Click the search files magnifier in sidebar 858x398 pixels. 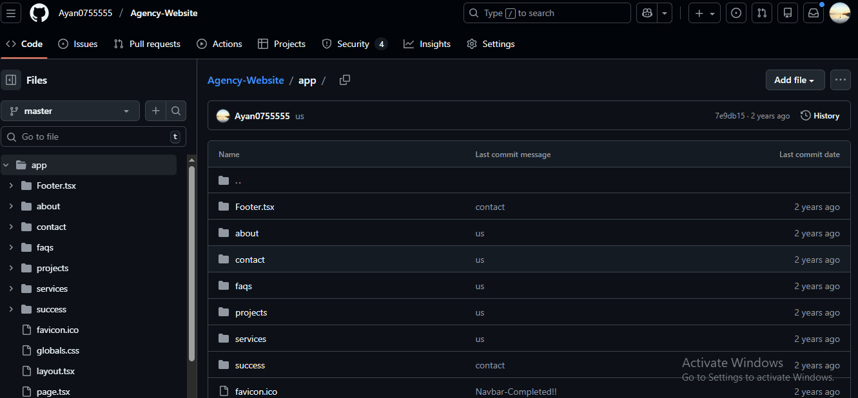176,111
